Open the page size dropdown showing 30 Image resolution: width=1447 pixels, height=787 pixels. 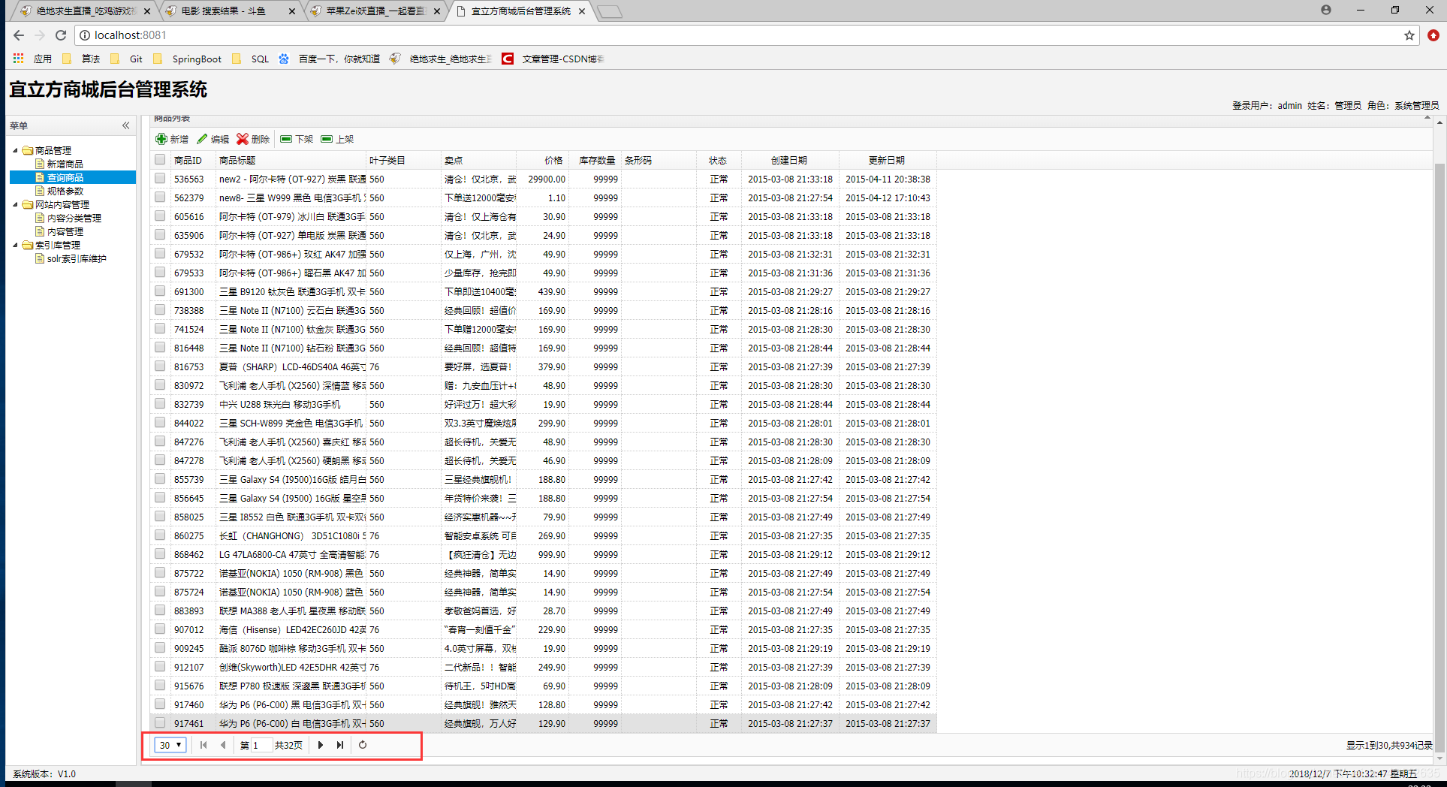pos(170,745)
